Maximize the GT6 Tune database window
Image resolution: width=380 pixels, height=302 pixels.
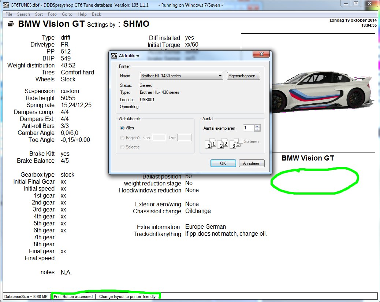(x=356, y=4)
